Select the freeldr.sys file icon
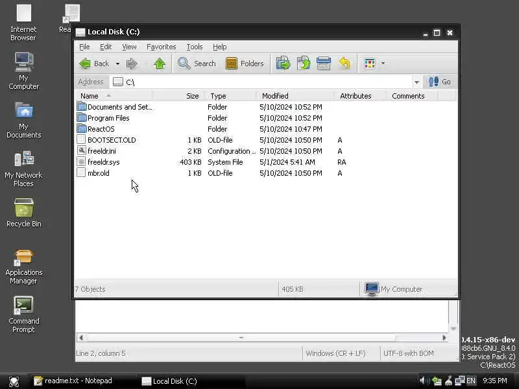519x389 pixels. (x=81, y=161)
